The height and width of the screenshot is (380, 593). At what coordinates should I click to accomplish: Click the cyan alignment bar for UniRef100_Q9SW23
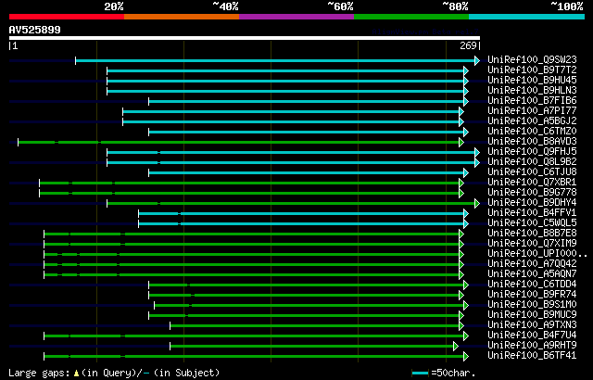(277, 60)
